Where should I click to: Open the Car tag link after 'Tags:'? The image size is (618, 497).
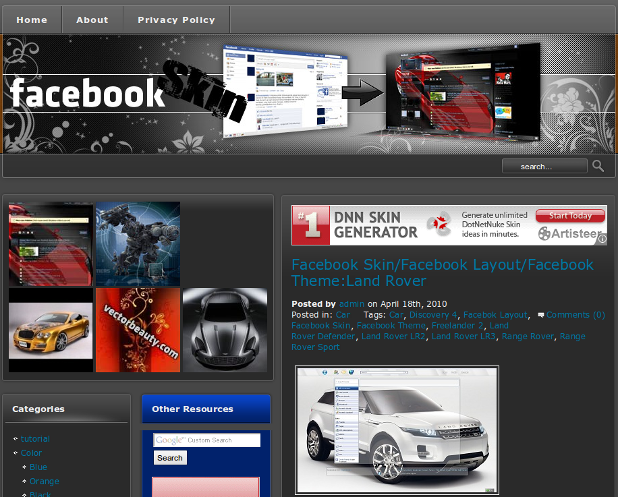[x=397, y=315]
